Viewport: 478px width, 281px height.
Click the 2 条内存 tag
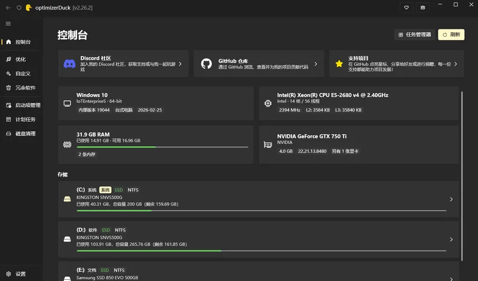pos(87,155)
